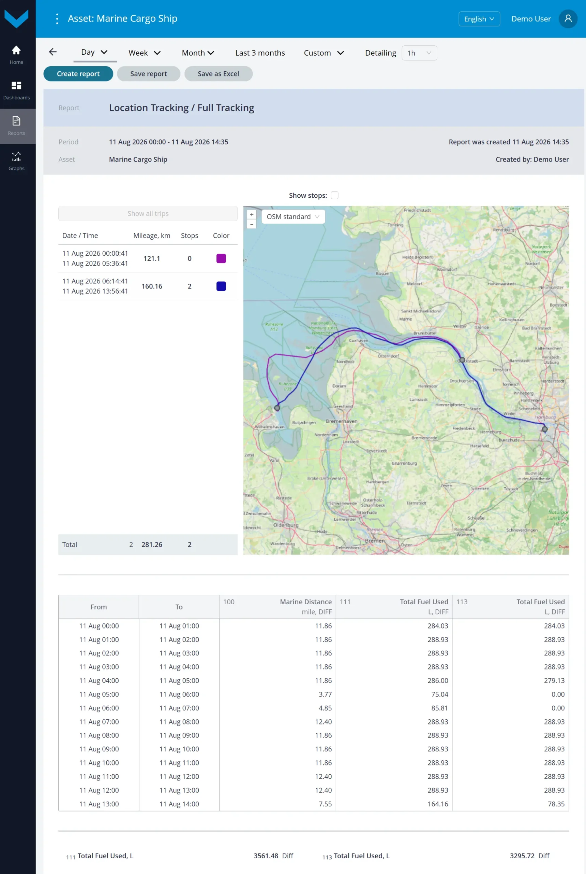Click the Glückstadt stop marker on map
This screenshot has height=874, width=586.
(462, 360)
